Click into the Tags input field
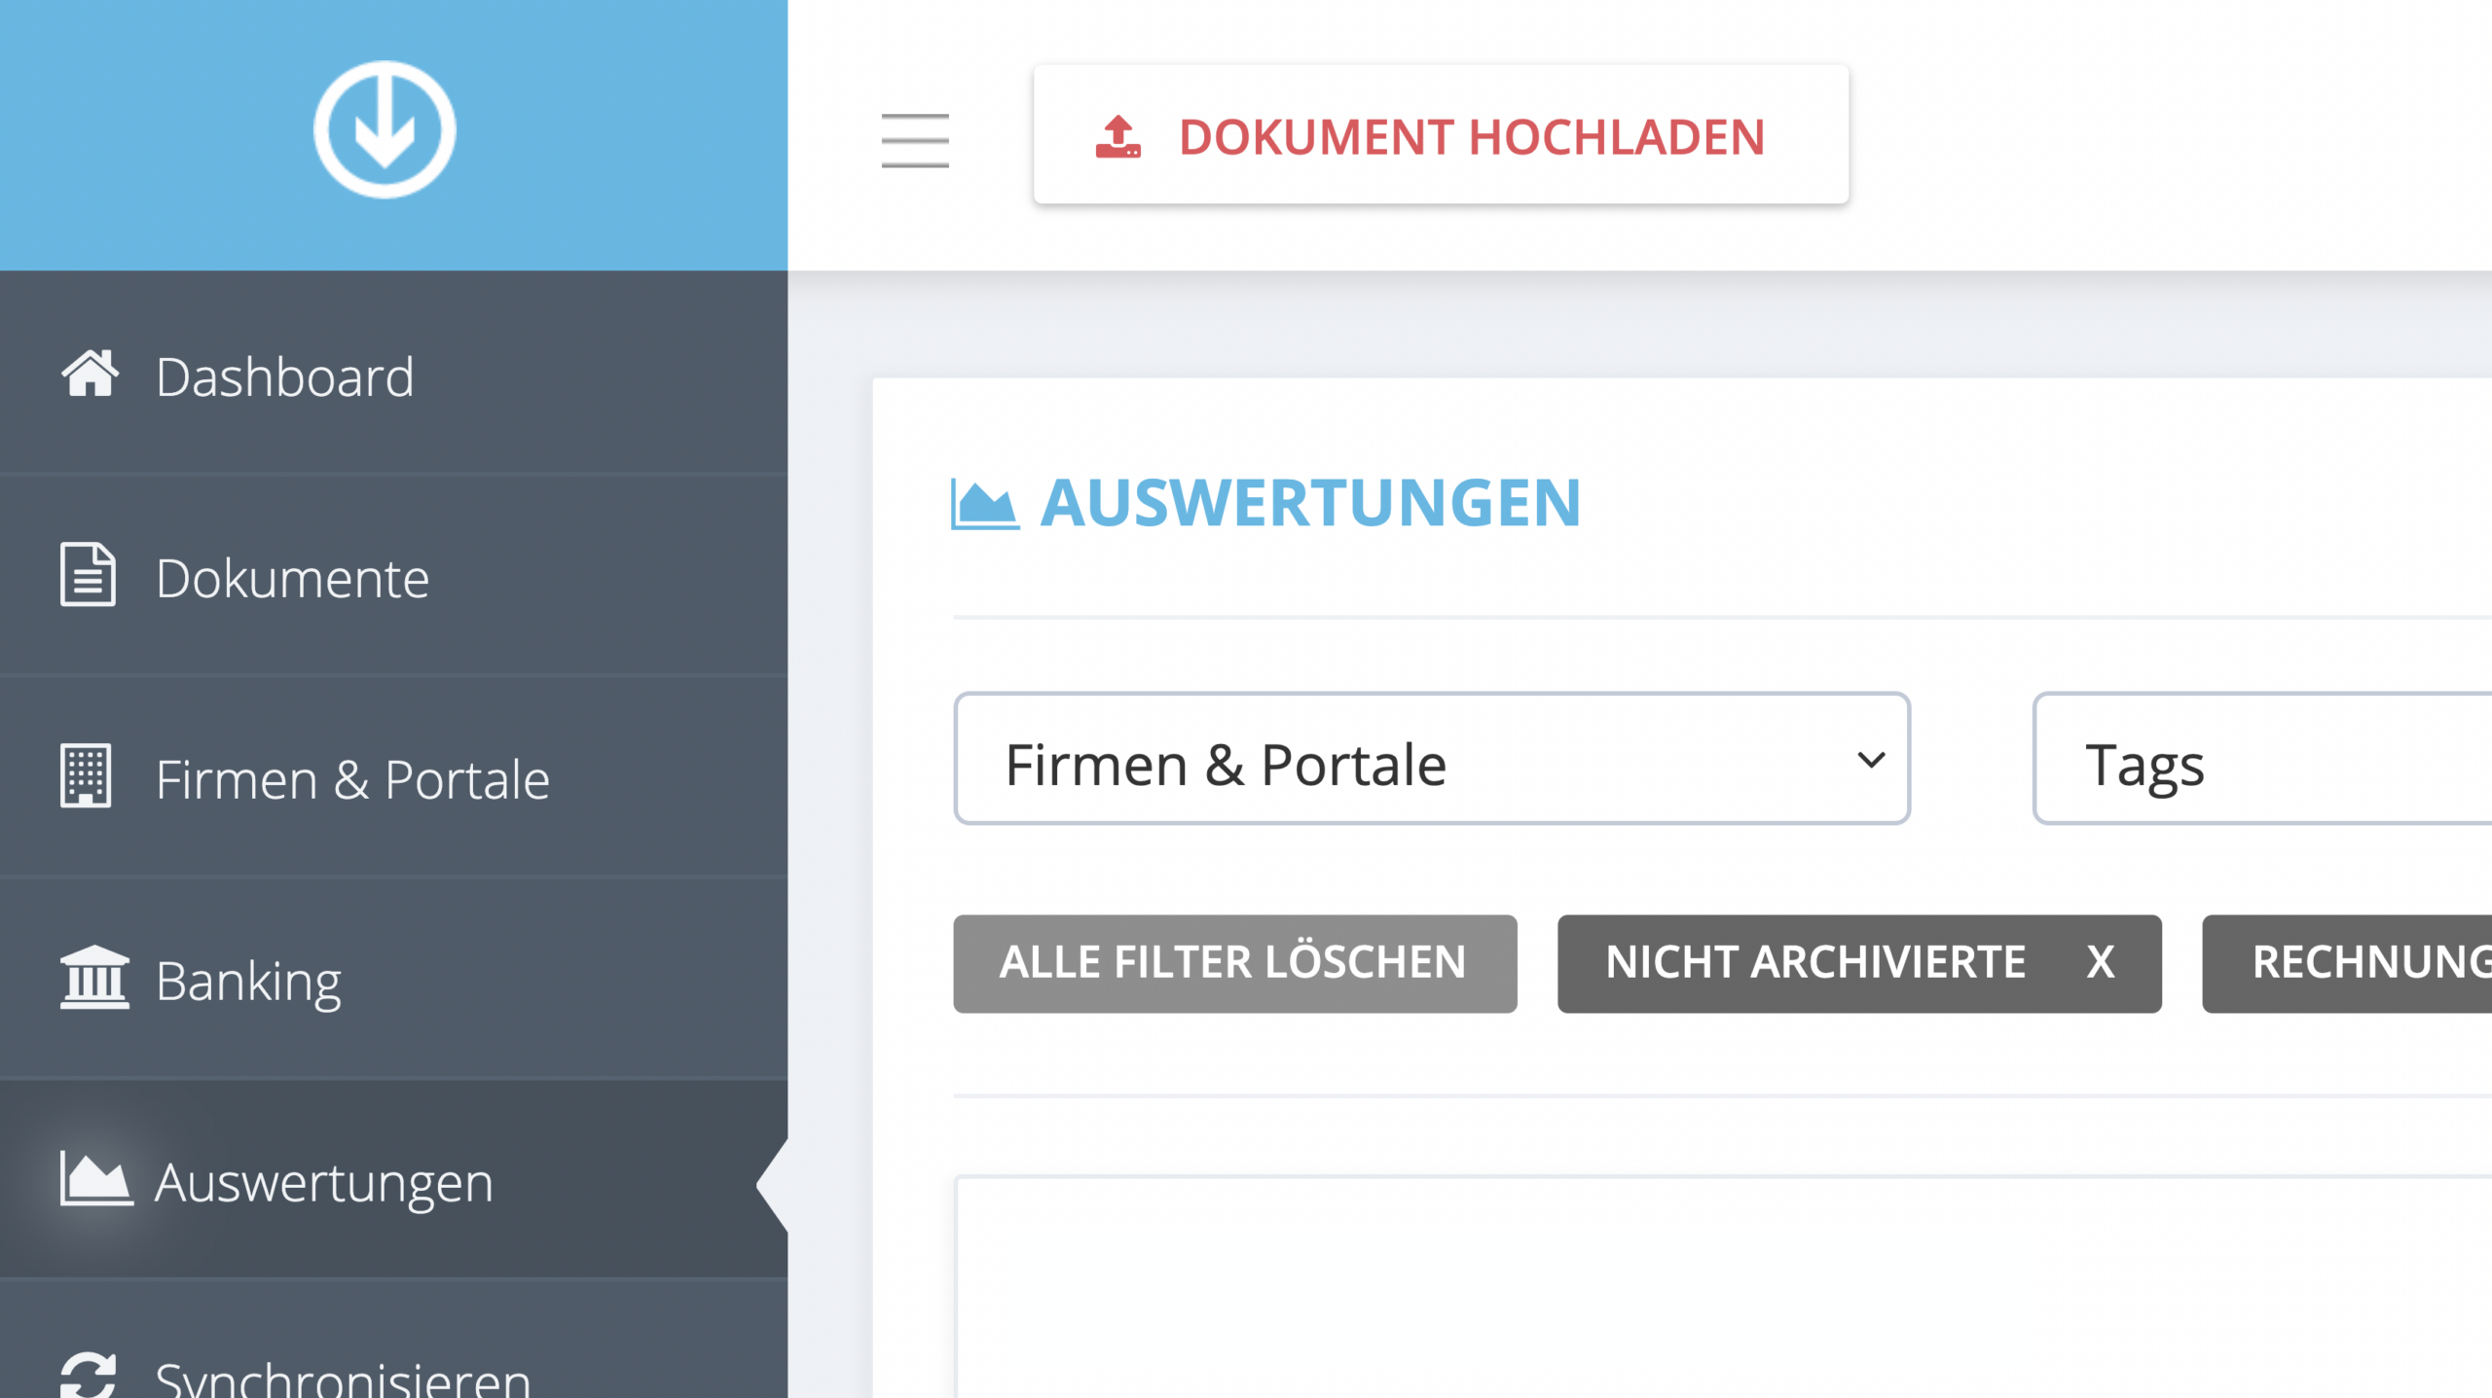This screenshot has height=1398, width=2492. [2262, 759]
